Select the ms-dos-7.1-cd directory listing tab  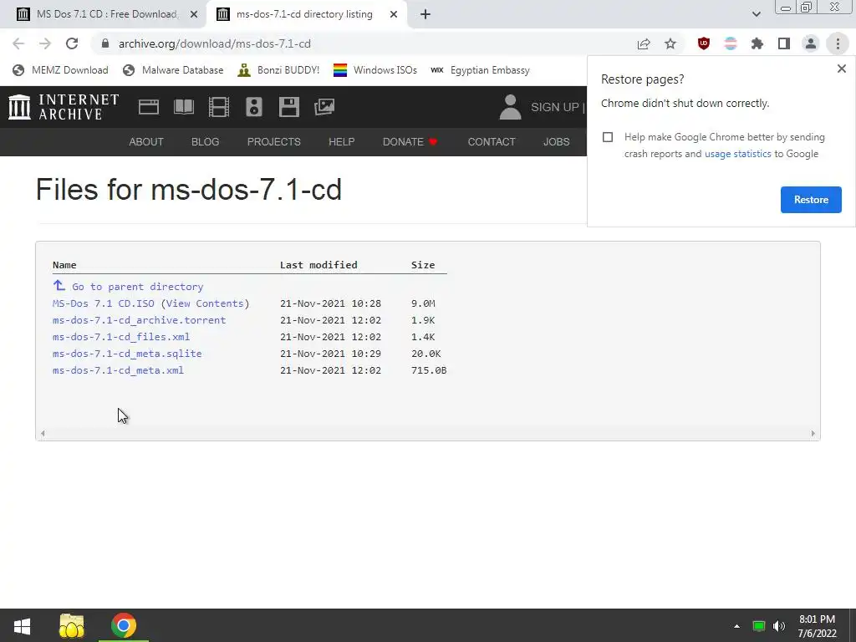click(307, 14)
